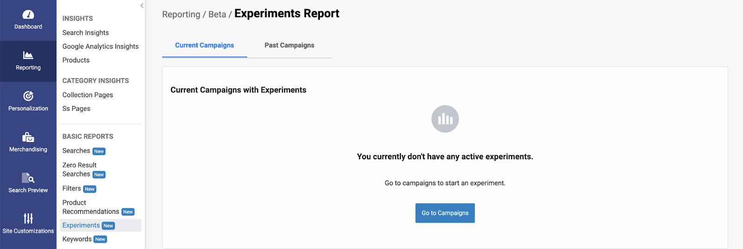
Task: Open Google Analytics Insights
Action: click(100, 46)
